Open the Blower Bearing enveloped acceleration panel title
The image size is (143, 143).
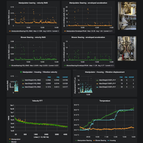[x=88, y=37]
